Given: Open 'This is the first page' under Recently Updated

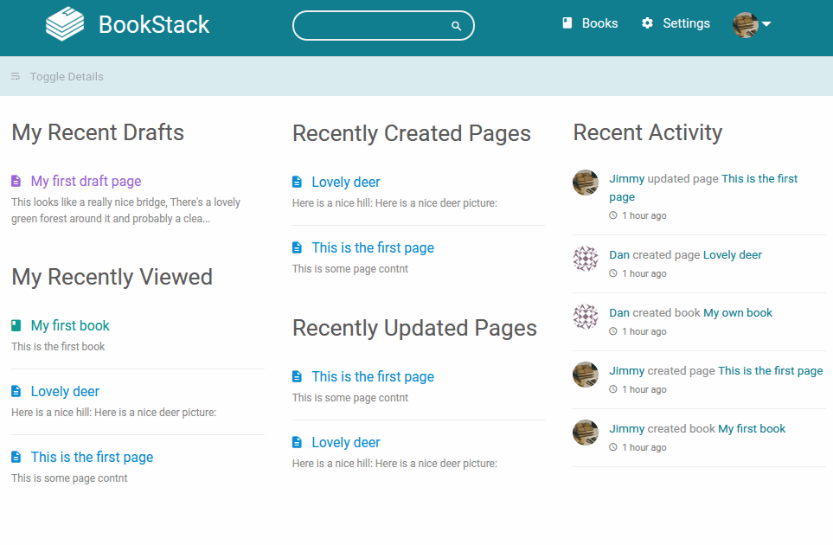Looking at the screenshot, I should (373, 376).
